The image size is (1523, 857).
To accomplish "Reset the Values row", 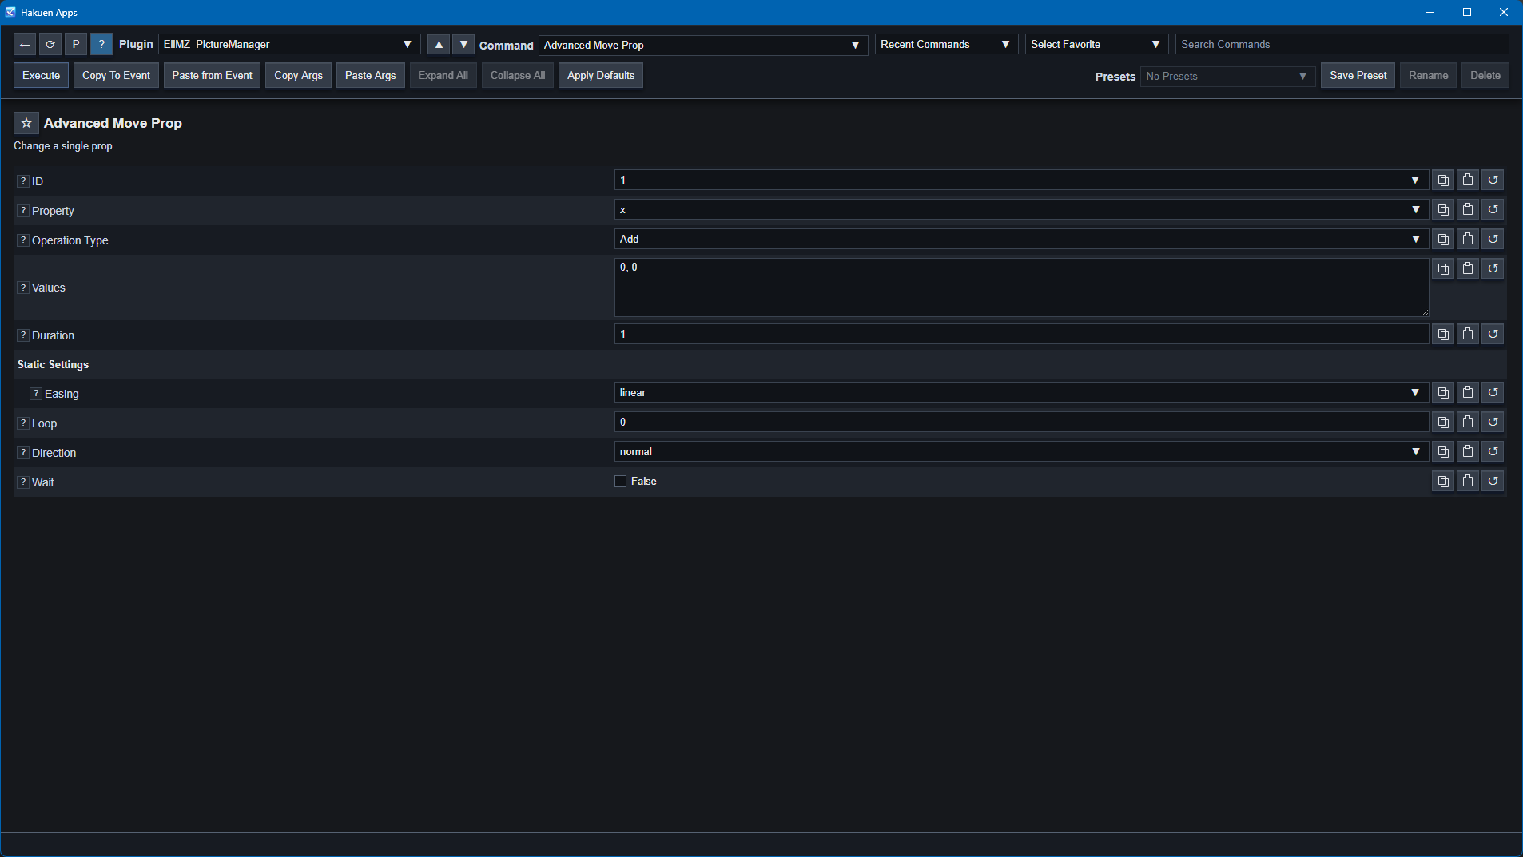I will [x=1493, y=269].
